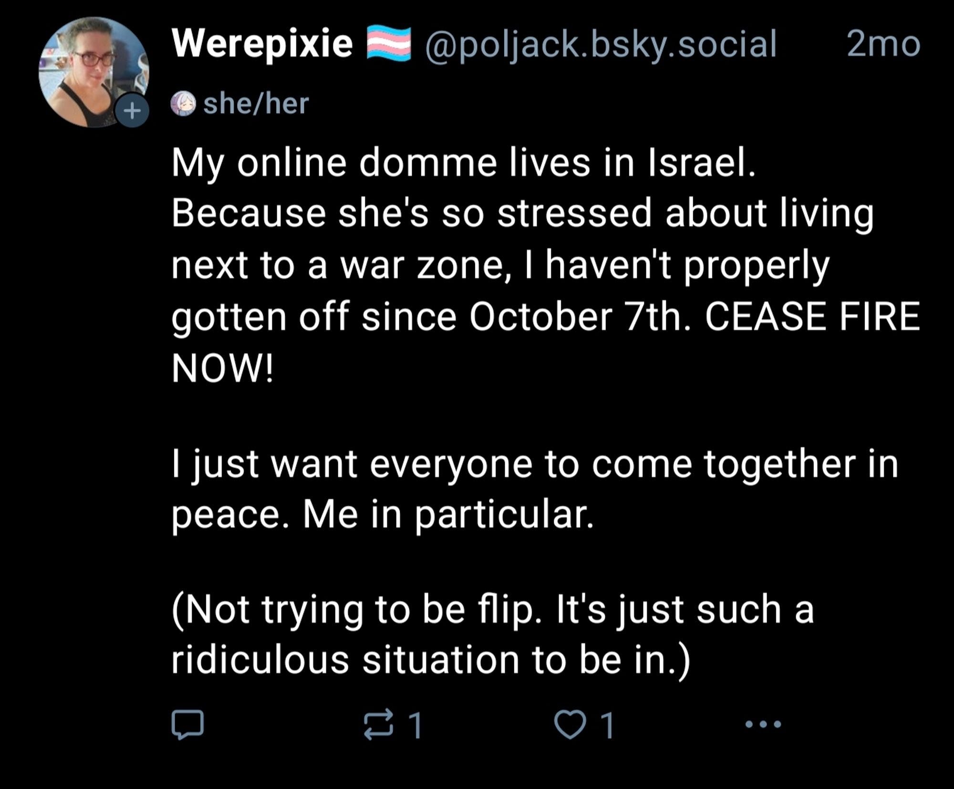The height and width of the screenshot is (789, 954).
Task: Click the she/her pronoun label
Action: (x=256, y=104)
